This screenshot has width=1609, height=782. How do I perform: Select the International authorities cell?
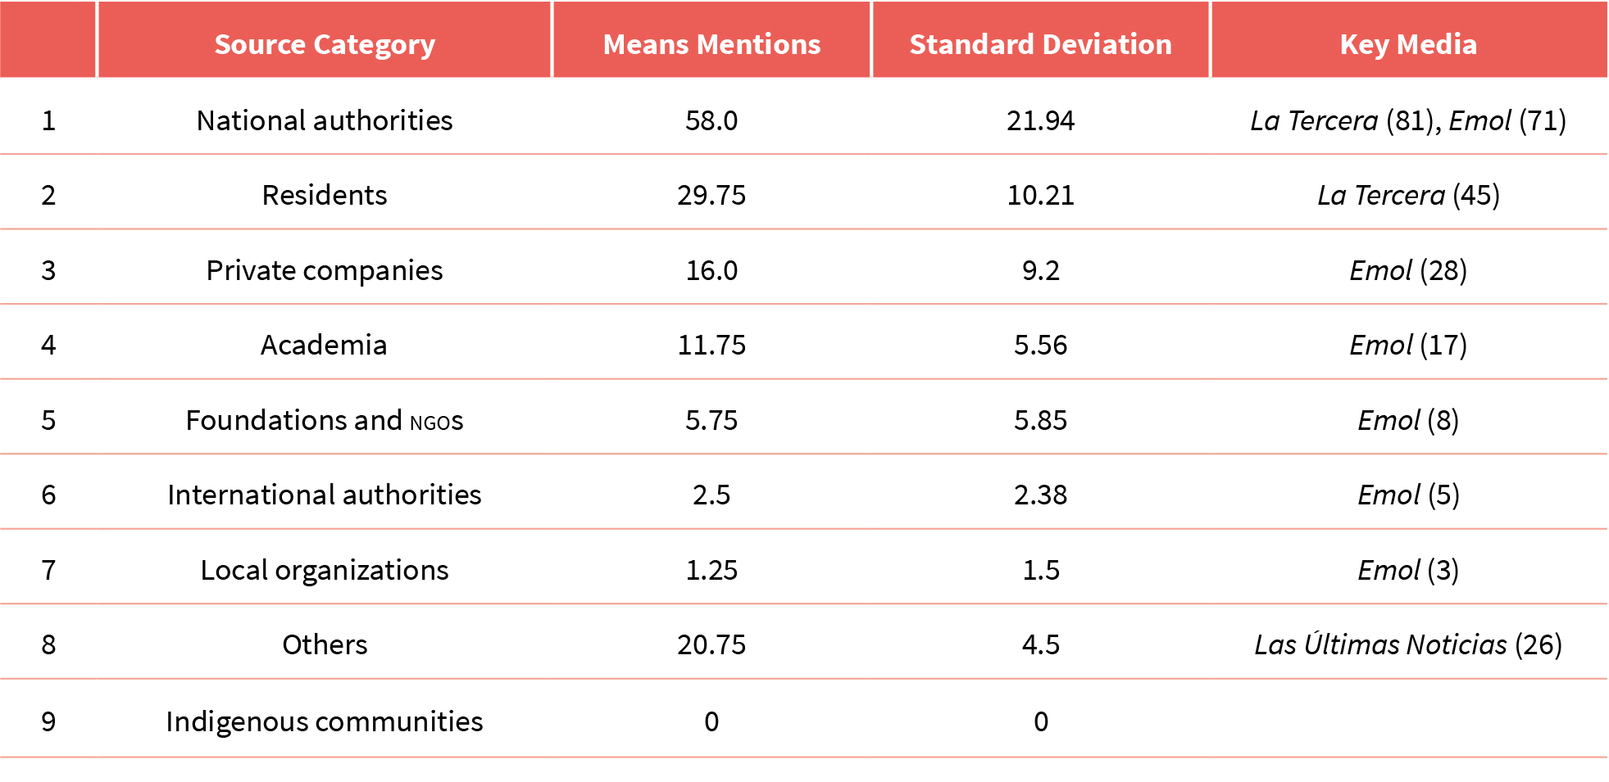(325, 495)
